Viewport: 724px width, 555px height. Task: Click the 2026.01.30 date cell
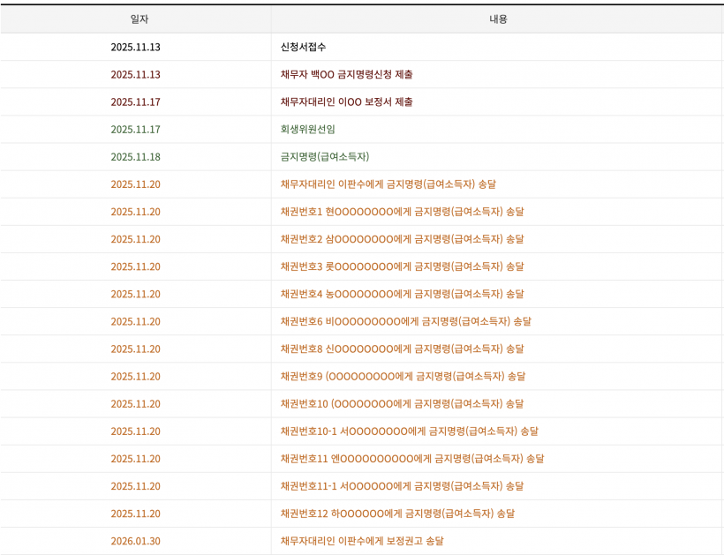point(135,541)
